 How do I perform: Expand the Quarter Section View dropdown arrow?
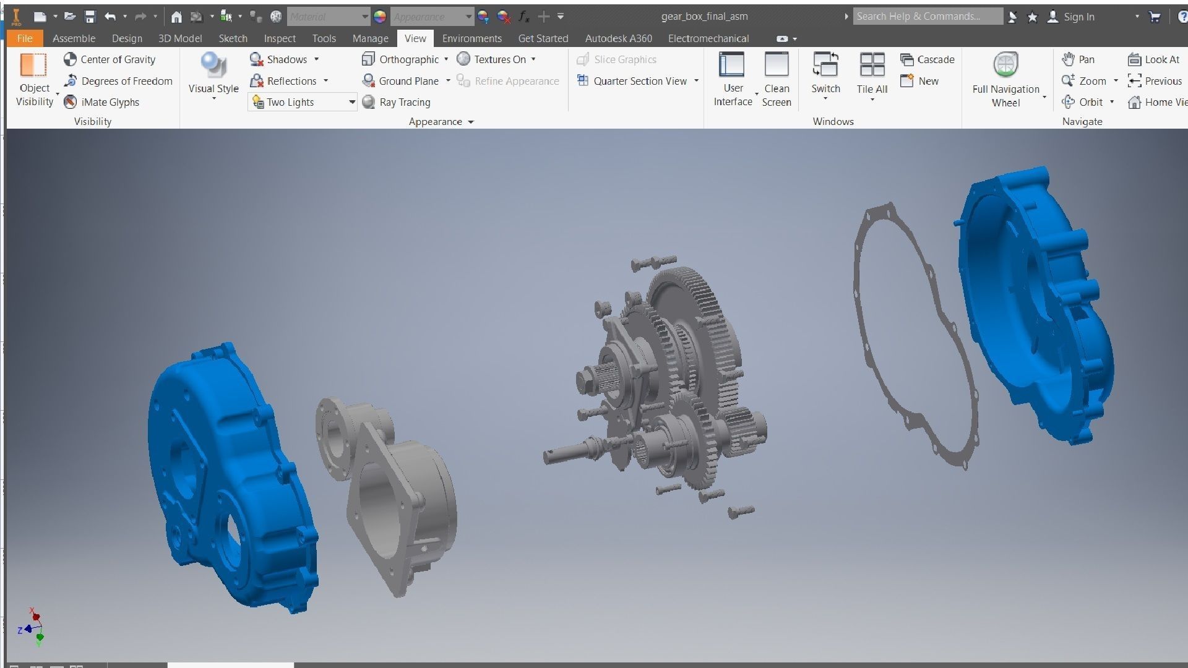[696, 80]
